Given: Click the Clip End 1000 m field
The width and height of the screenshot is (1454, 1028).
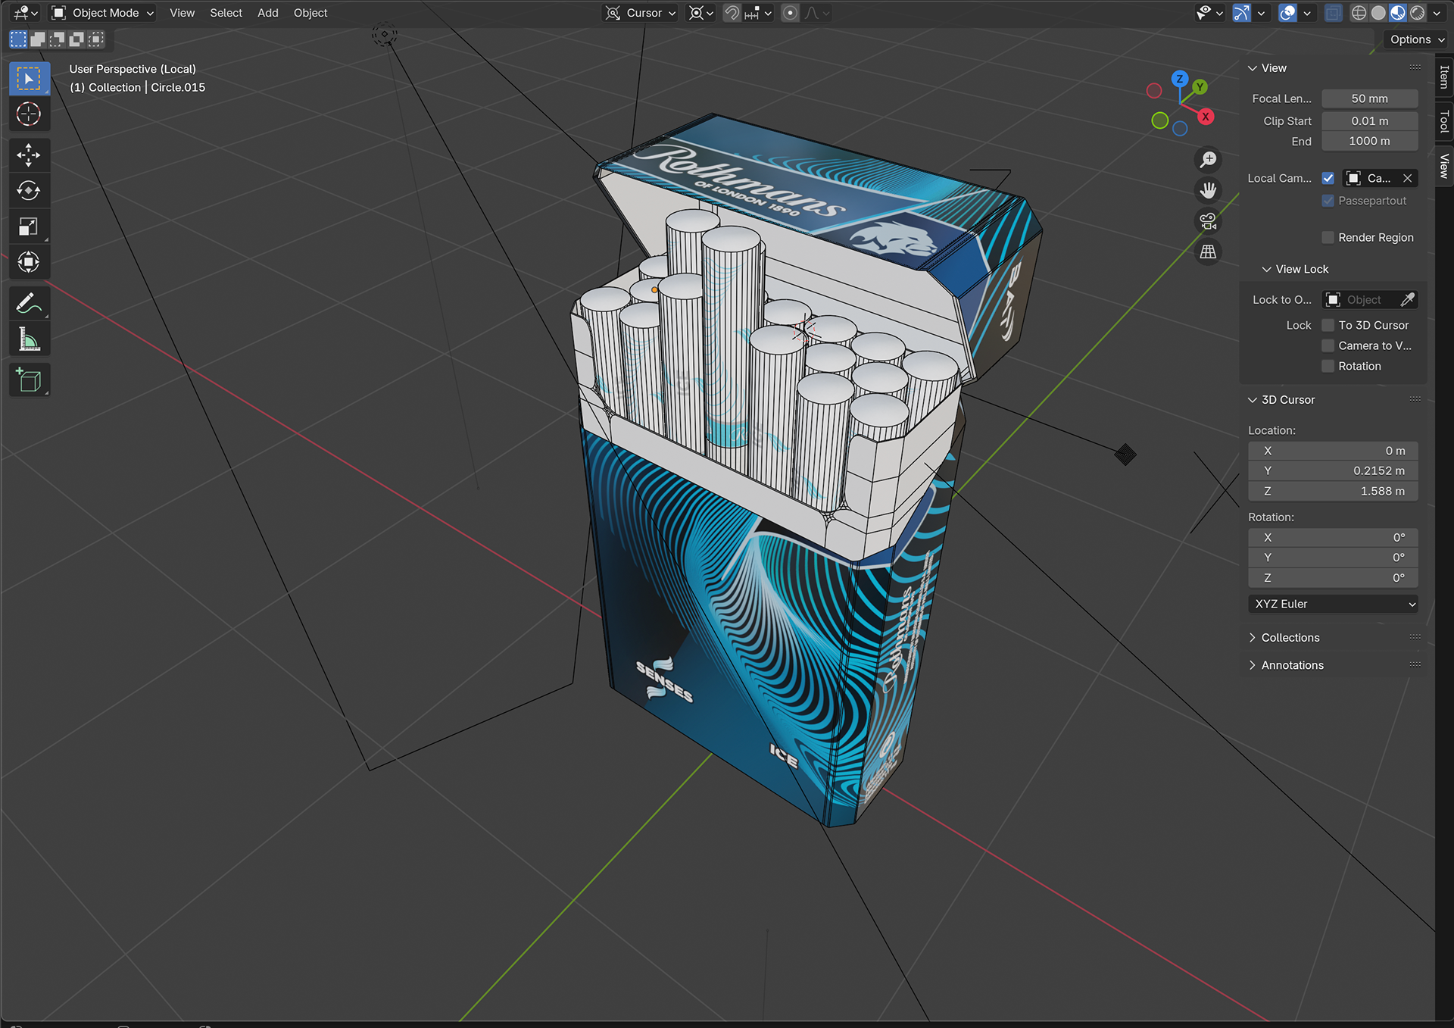Looking at the screenshot, I should (x=1370, y=141).
